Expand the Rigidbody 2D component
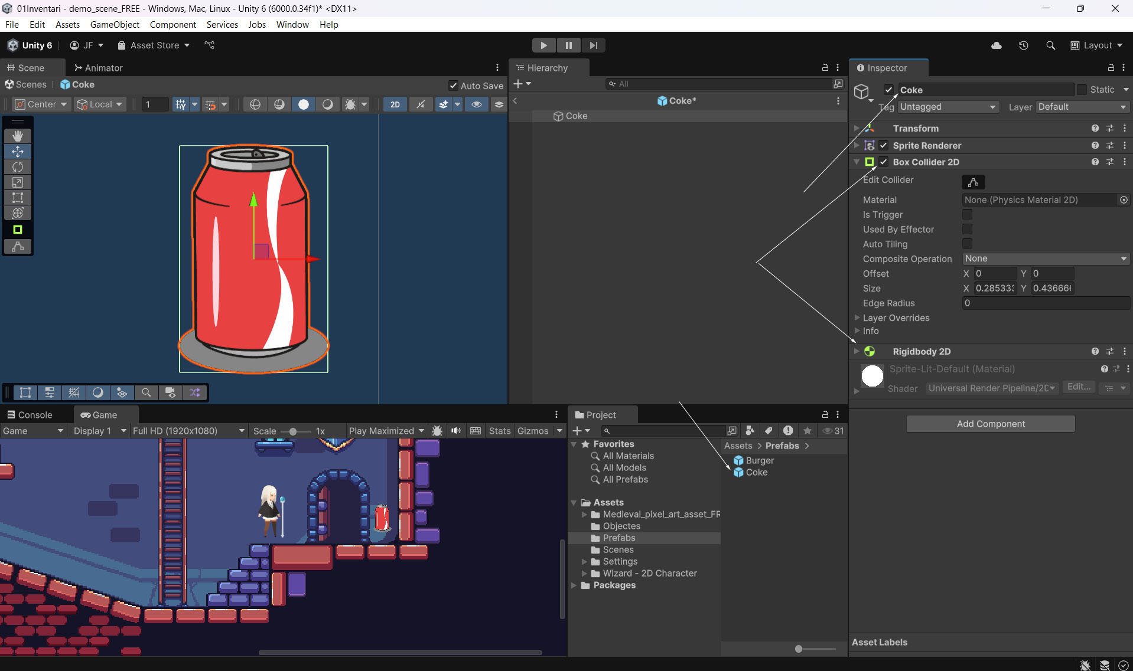Viewport: 1133px width, 671px height. click(856, 351)
